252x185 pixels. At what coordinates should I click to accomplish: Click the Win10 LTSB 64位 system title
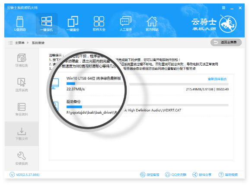[93, 78]
